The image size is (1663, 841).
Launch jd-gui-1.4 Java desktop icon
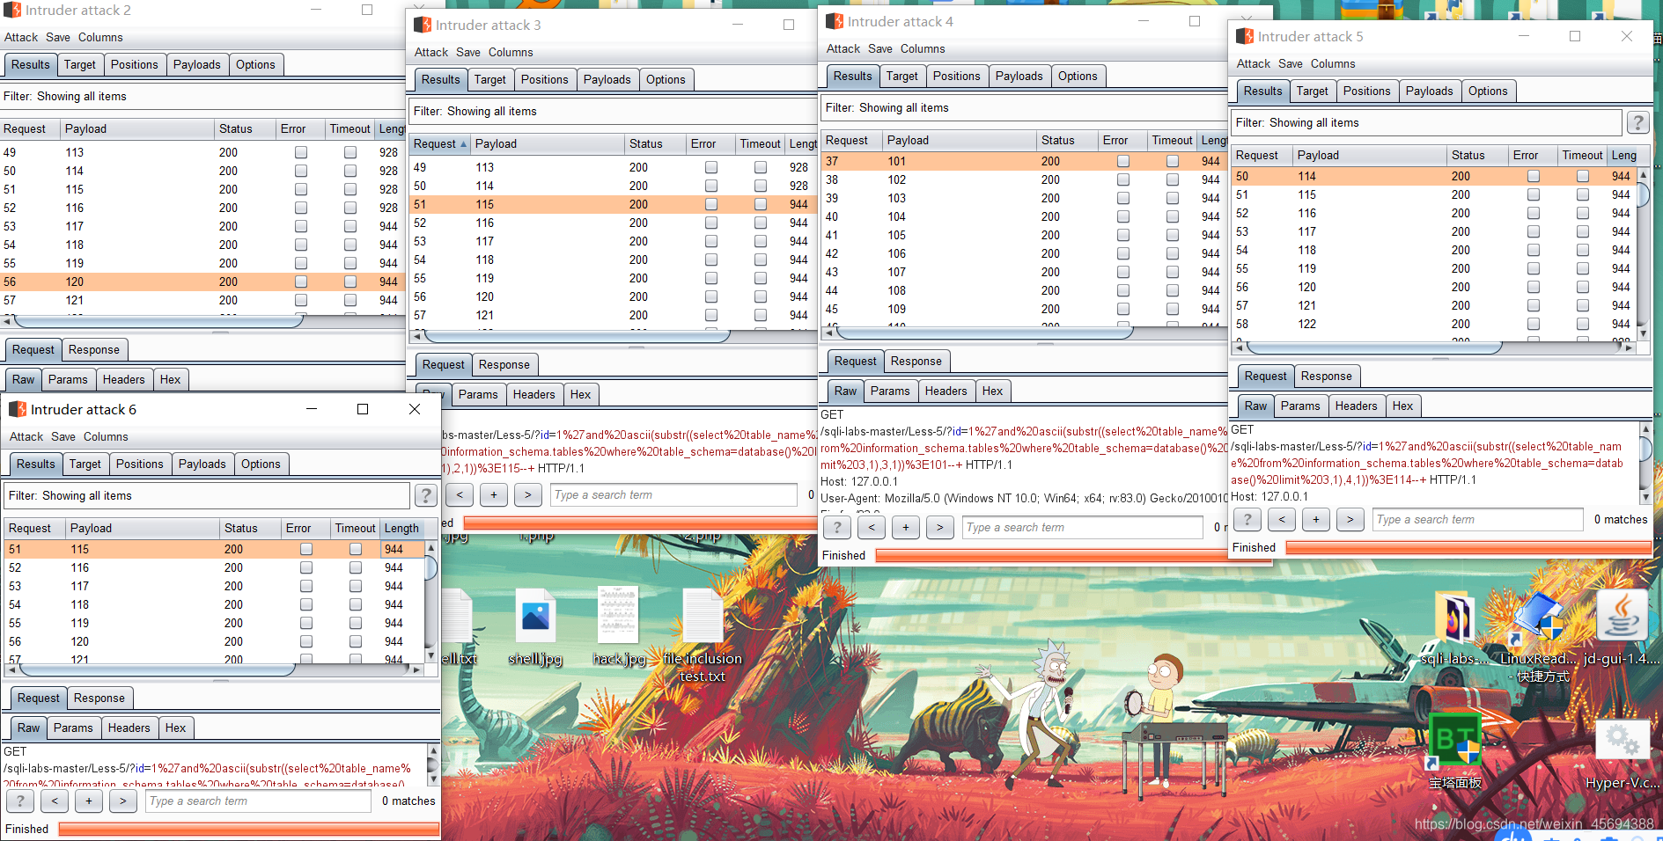tap(1622, 627)
